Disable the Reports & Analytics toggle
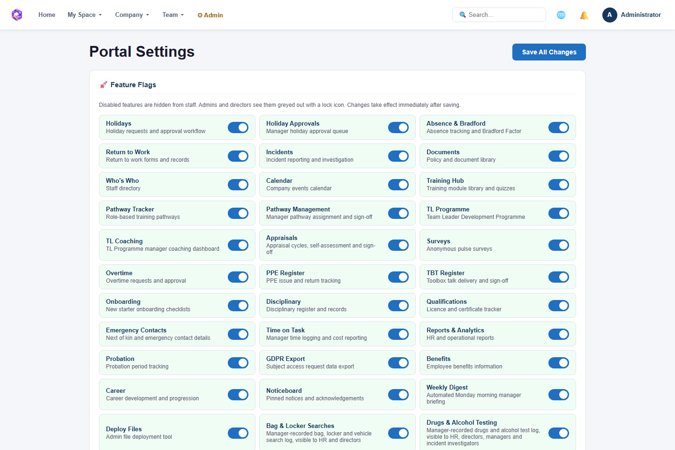 559,334
